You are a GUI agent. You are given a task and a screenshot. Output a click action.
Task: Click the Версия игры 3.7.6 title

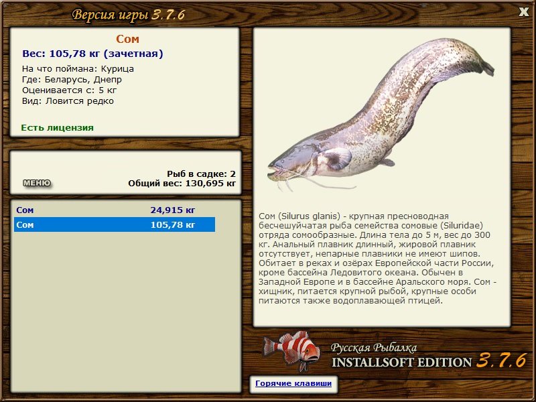coord(129,15)
